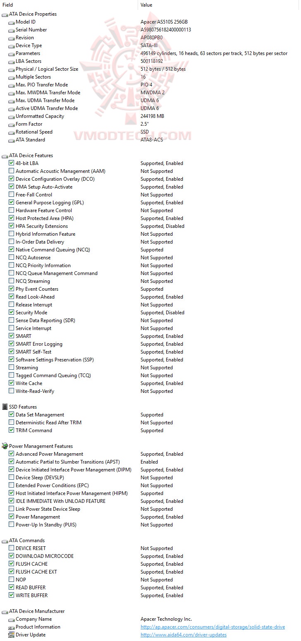Toggle the Advanced Power Management checkbox
Screen dimensions: 301x641
pos(12,454)
